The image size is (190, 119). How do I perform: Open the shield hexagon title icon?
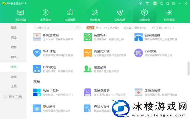point(140,3)
